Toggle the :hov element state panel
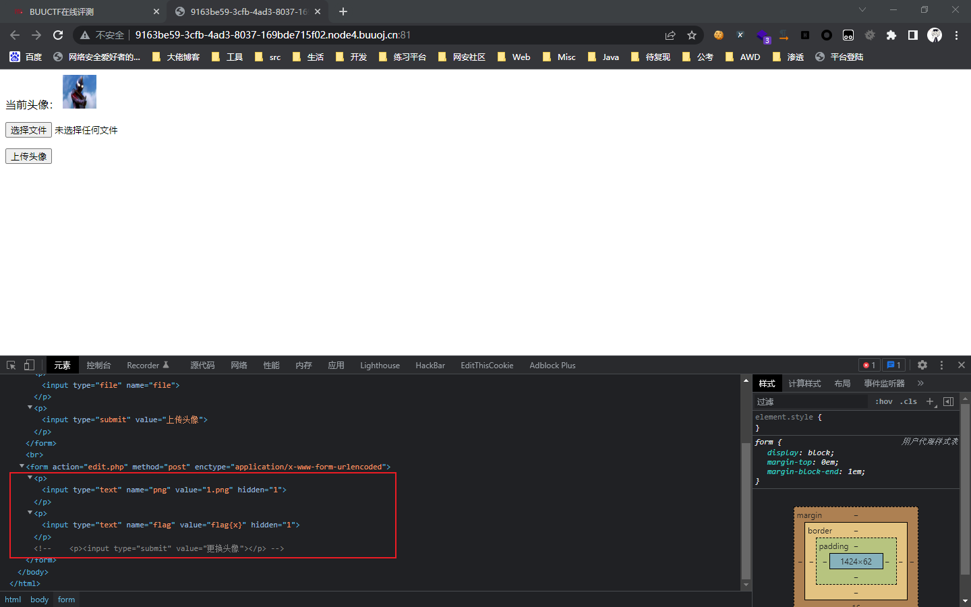 [883, 401]
